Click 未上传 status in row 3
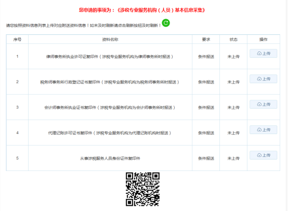 233,108
